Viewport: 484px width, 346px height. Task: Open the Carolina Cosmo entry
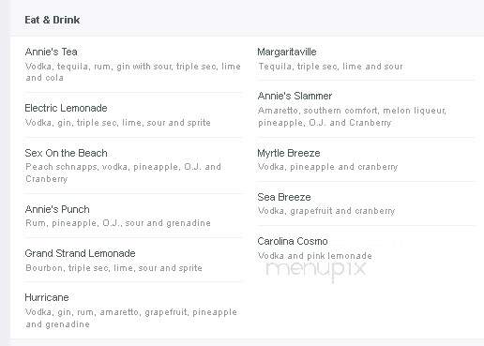coord(293,241)
